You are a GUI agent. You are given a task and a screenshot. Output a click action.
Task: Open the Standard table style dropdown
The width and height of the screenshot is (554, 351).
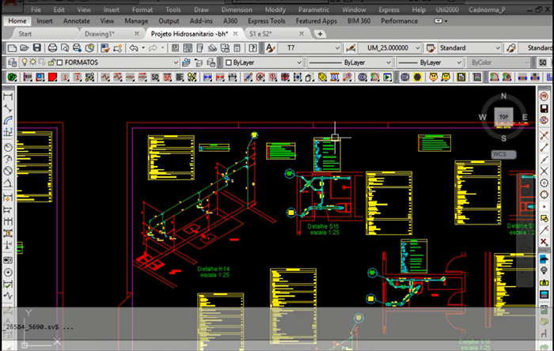(498, 48)
